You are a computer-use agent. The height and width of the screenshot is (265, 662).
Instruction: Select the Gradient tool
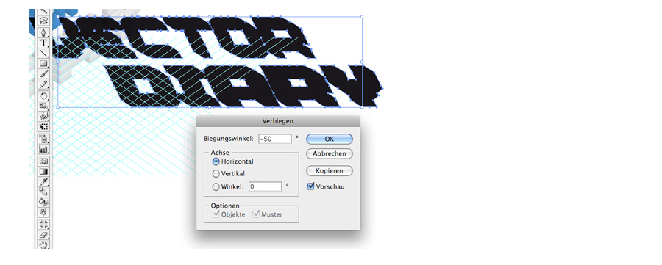[44, 172]
